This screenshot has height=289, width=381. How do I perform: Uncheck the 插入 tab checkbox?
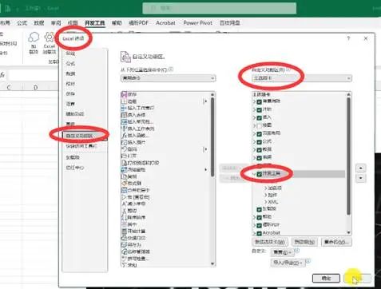(x=260, y=117)
